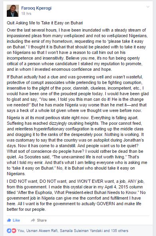Click paragraph starting Nigeria is at its most

[x=77, y=146]
